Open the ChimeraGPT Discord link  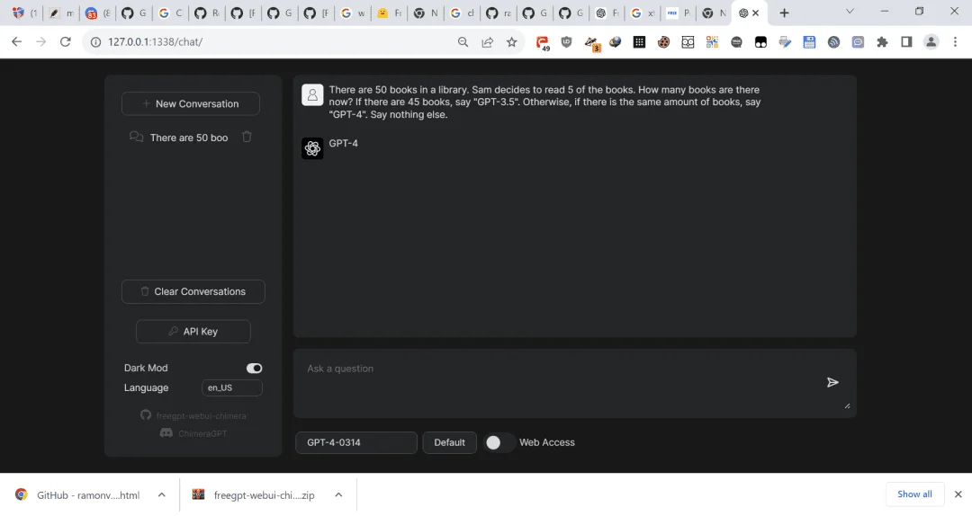(193, 433)
